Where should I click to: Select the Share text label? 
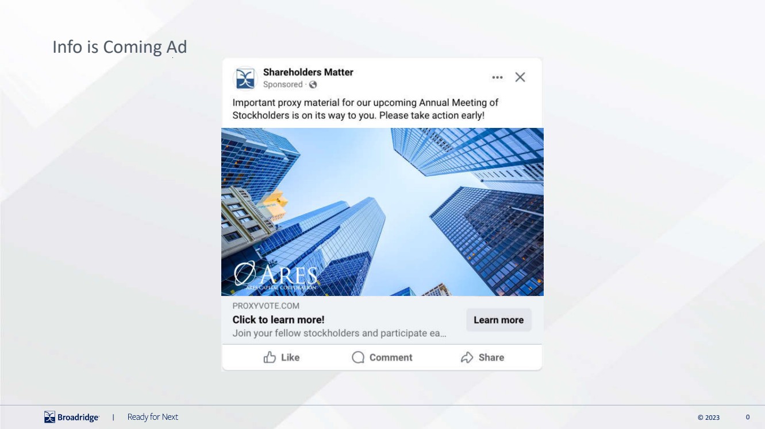tap(491, 357)
